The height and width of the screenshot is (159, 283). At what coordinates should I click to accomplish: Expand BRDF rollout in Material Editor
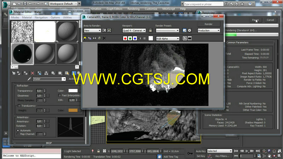(49, 143)
